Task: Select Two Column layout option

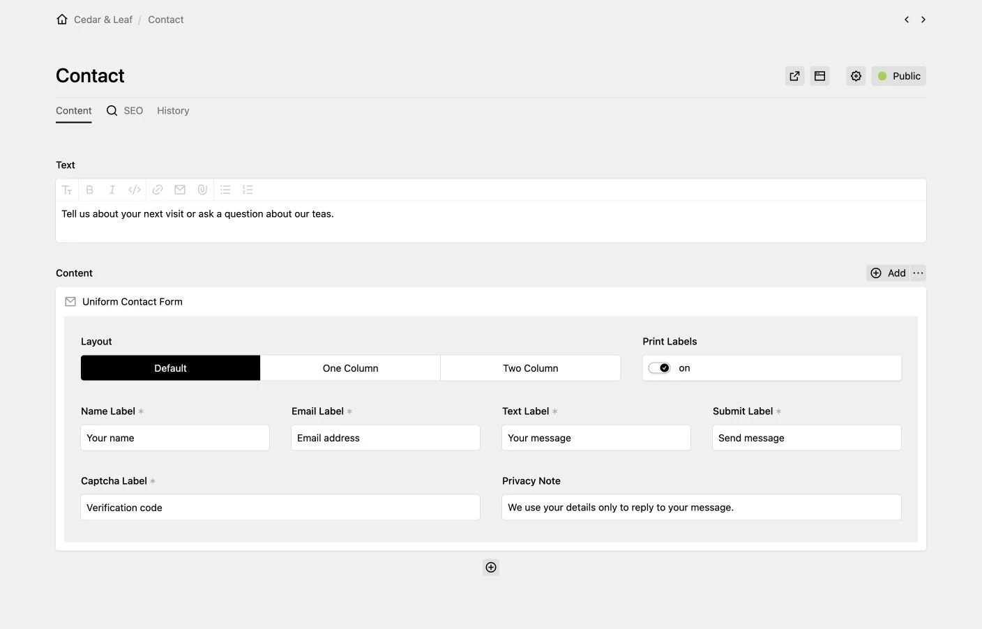Action: 530,368
